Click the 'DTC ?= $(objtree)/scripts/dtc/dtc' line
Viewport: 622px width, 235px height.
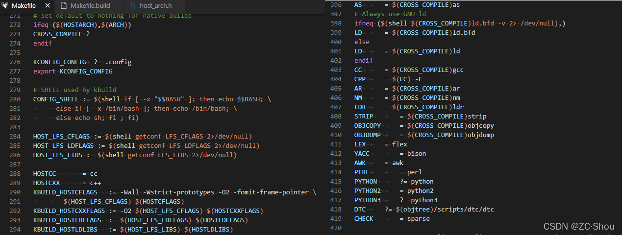[424, 209]
